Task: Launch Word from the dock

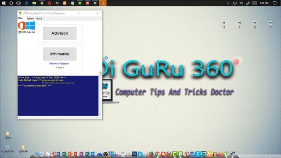Action: pos(58,154)
